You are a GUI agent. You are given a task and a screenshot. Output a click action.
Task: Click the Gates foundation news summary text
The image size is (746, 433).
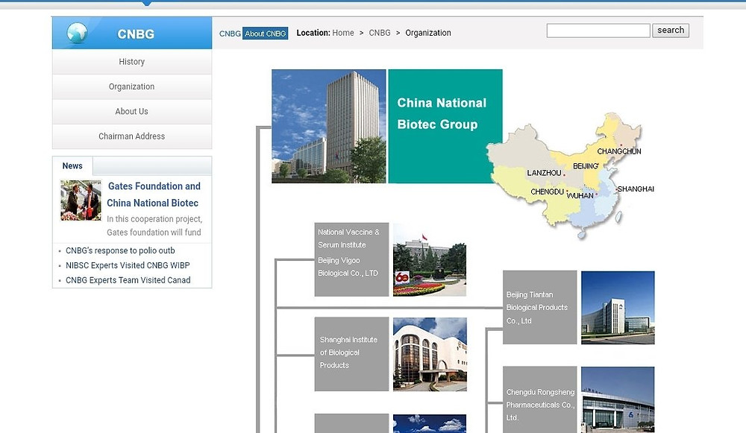click(154, 226)
